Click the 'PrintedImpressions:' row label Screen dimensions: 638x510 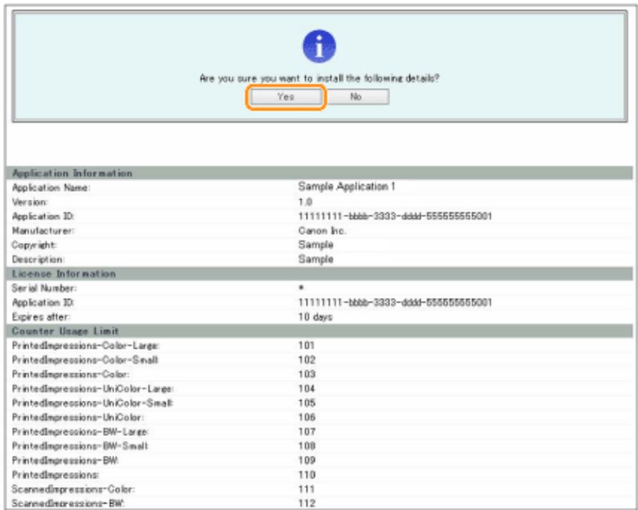(55, 475)
